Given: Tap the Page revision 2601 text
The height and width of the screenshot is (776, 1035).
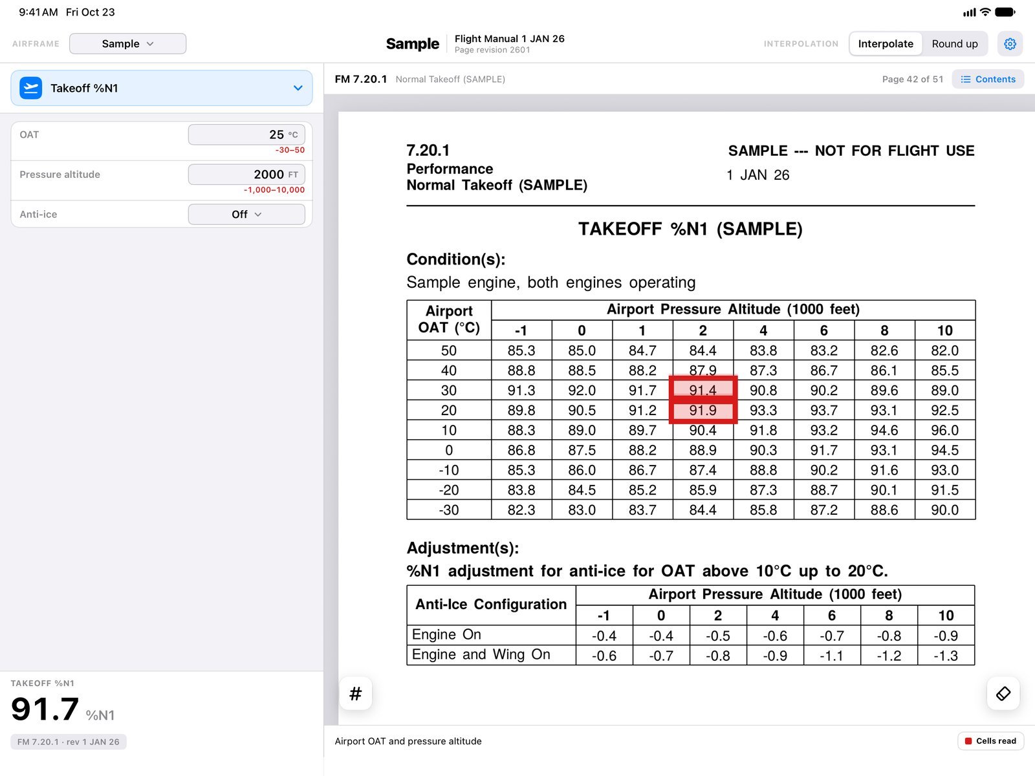Looking at the screenshot, I should [492, 50].
